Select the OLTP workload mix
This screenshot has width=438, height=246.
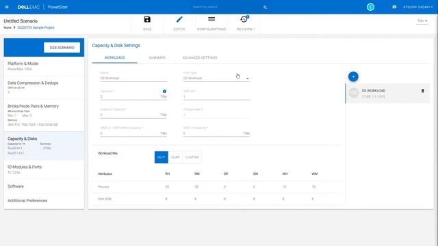[x=162, y=157]
